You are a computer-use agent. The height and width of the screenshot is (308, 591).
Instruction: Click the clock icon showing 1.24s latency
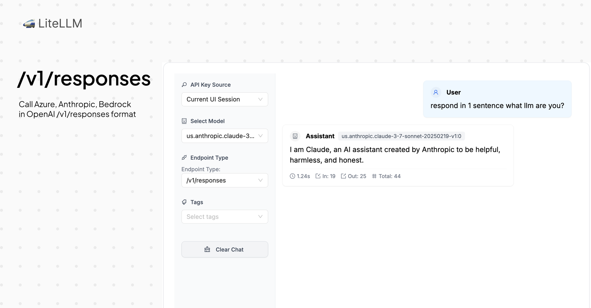point(292,176)
